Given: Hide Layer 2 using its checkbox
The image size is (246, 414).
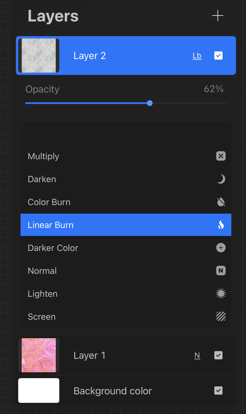Looking at the screenshot, I should tap(218, 56).
